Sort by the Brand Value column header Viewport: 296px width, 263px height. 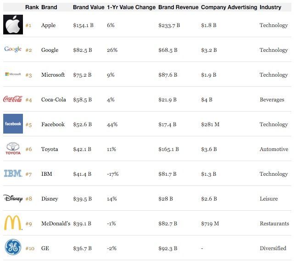(89, 7)
